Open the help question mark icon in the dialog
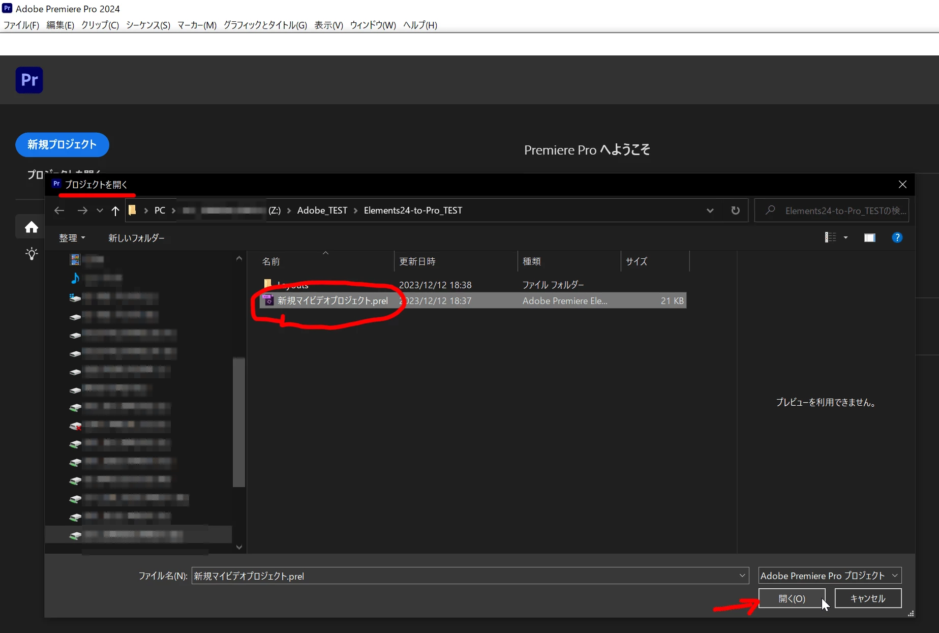This screenshot has height=633, width=939. tap(897, 237)
